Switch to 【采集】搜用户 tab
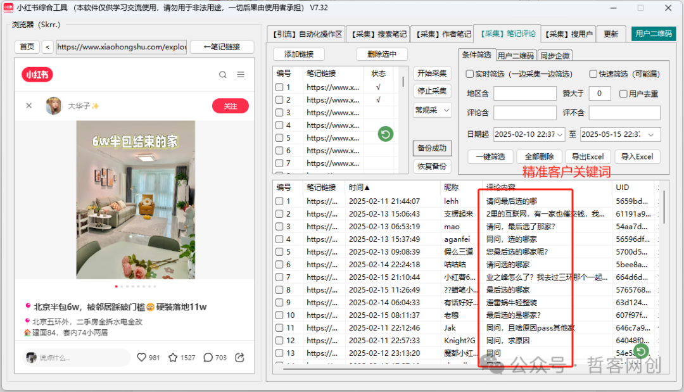The image size is (684, 392). pos(569,34)
